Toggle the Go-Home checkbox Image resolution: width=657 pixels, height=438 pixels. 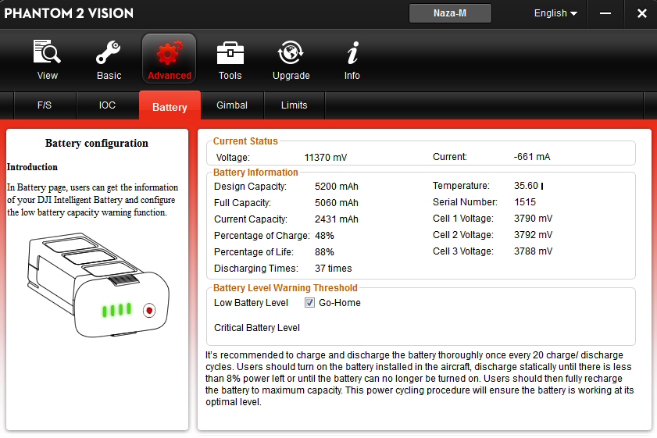[309, 303]
